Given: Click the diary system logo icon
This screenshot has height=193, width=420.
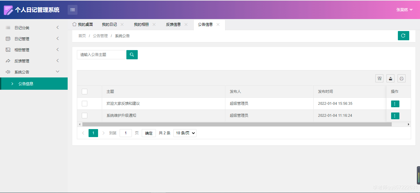Looking at the screenshot, I should click(8, 10).
